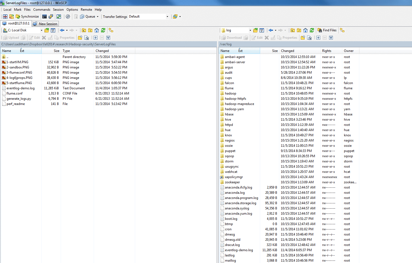Expand the globe session dropdown arrow
Viewport: 412px width, 263px height.
tap(180, 16)
